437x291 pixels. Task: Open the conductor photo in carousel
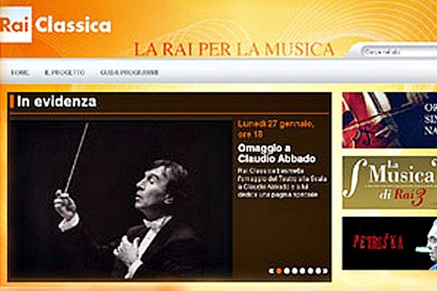click(121, 199)
